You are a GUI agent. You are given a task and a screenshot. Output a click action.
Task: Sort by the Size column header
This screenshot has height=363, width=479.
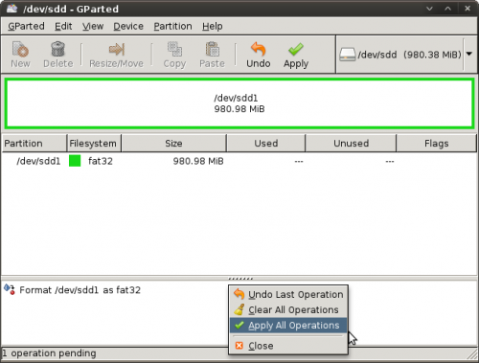pos(173,144)
